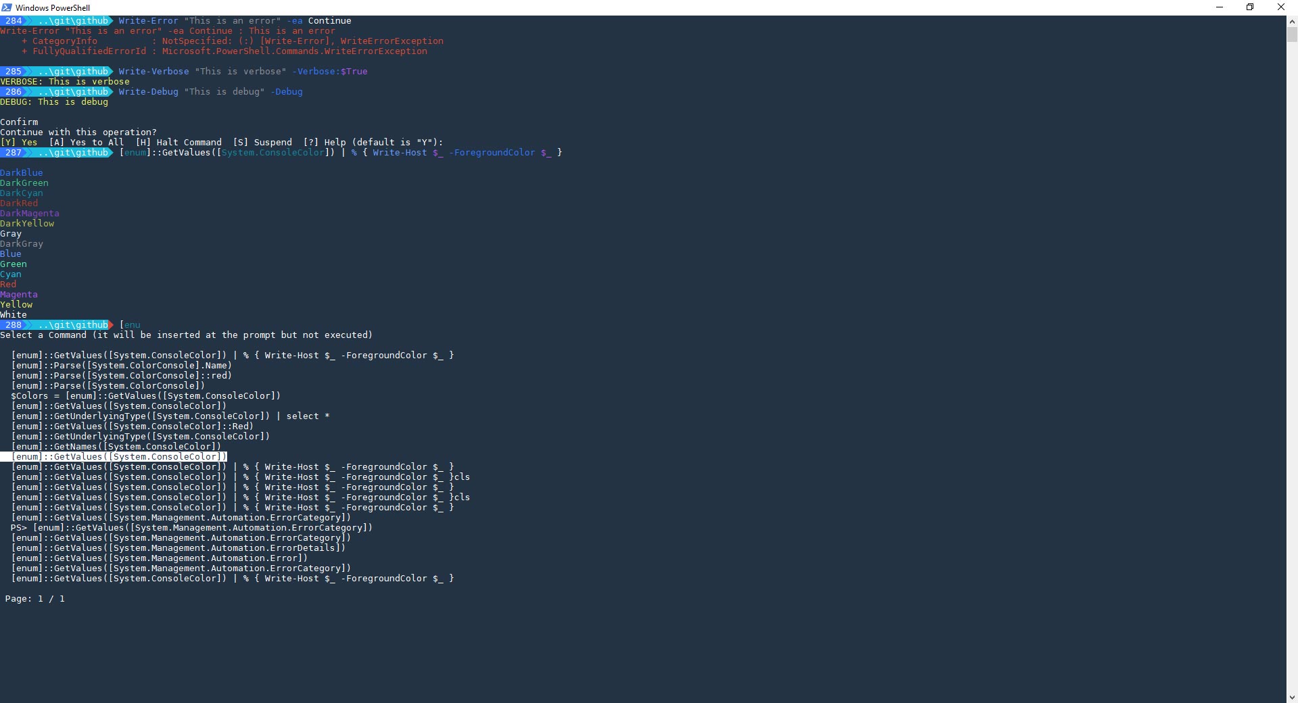Click the Yellow color name text
The image size is (1298, 703).
pyautogui.click(x=16, y=305)
